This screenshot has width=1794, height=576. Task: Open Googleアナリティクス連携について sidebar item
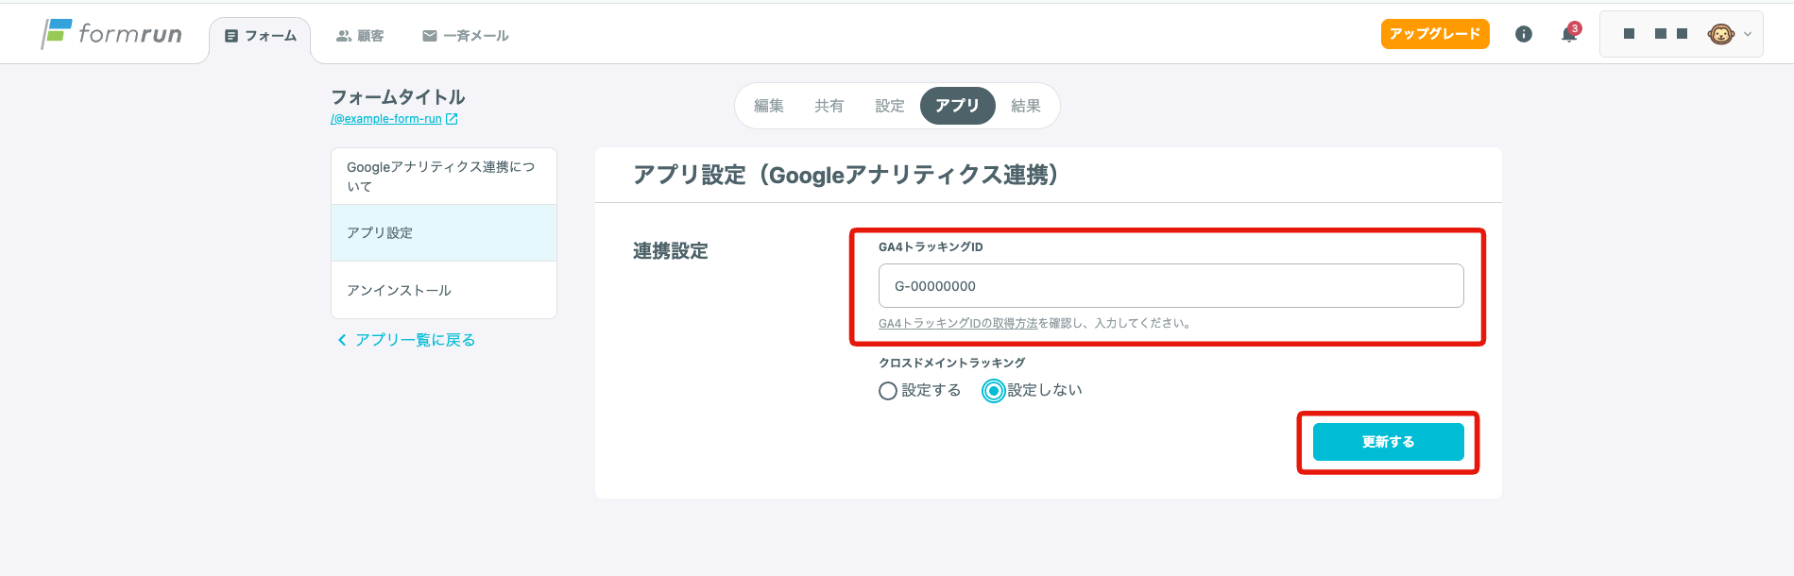click(x=444, y=177)
